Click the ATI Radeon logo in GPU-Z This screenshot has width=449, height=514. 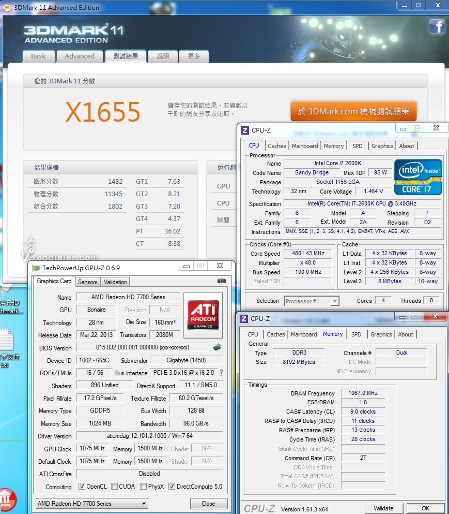click(x=203, y=315)
